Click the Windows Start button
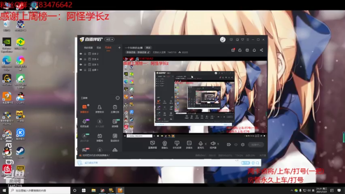 pos(4,190)
